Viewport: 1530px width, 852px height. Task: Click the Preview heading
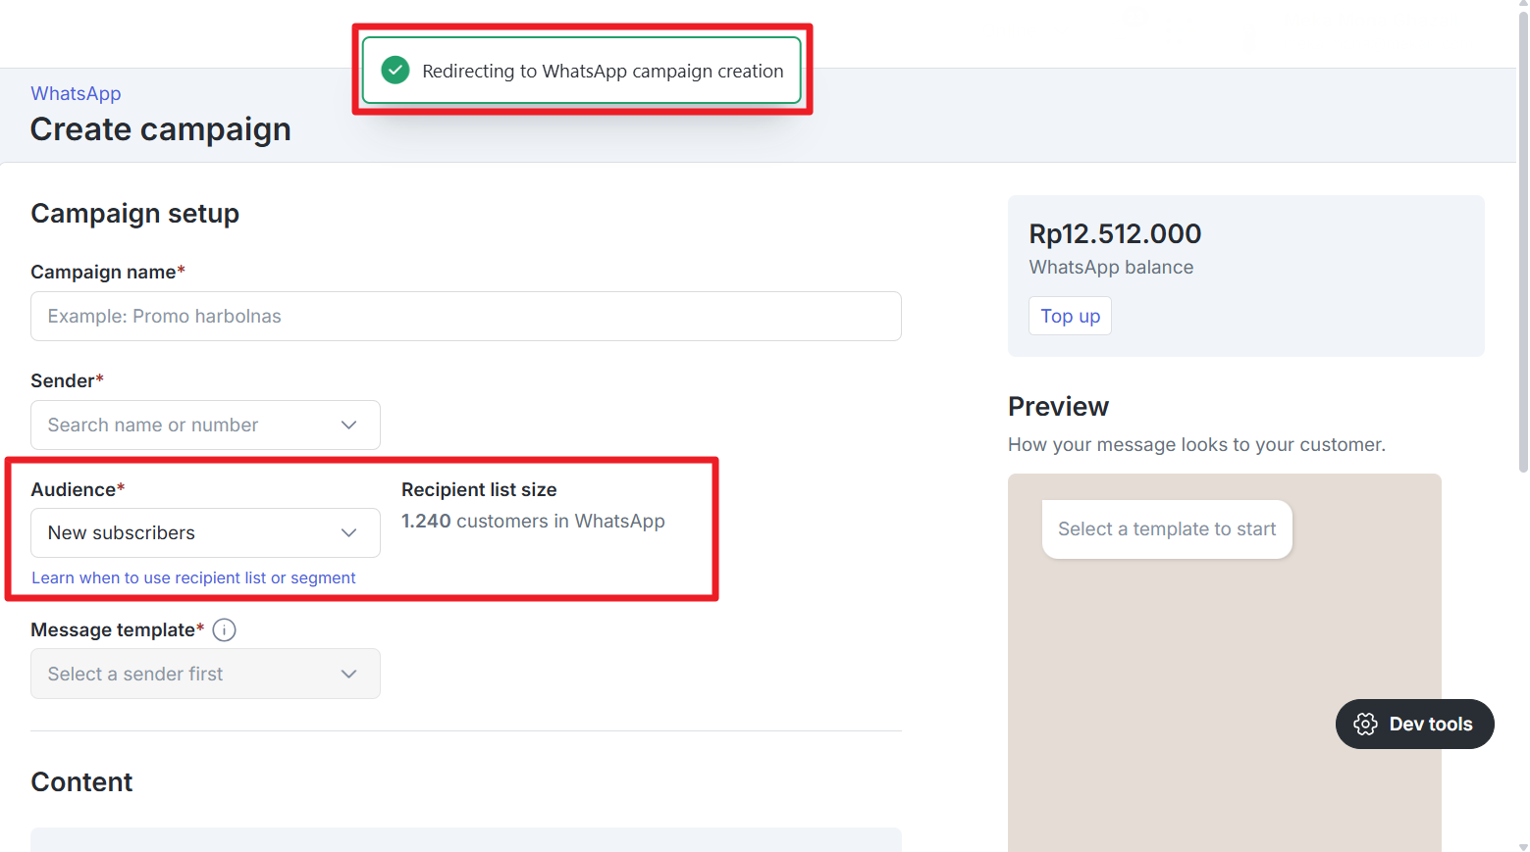pyautogui.click(x=1058, y=407)
